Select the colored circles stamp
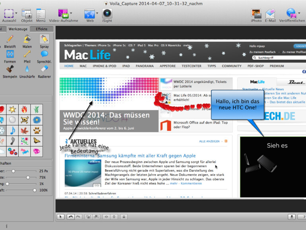 (12, 152)
